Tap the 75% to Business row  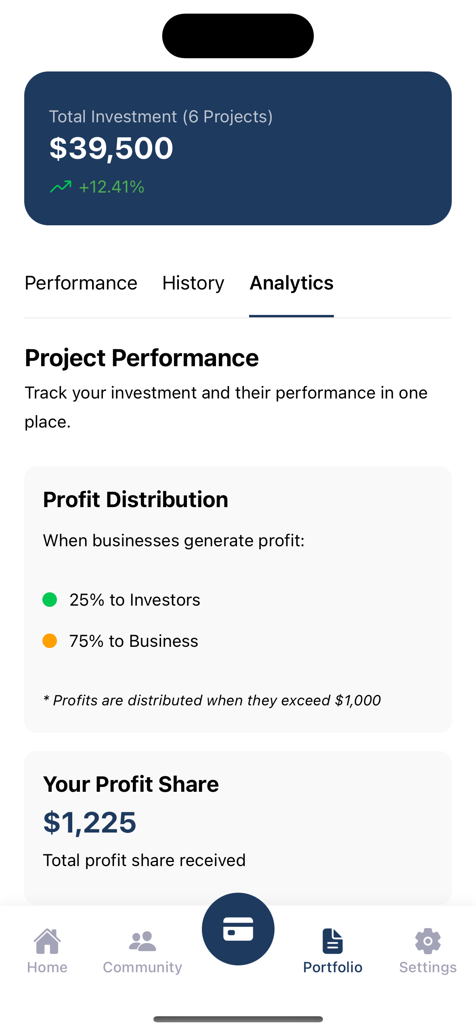[134, 641]
